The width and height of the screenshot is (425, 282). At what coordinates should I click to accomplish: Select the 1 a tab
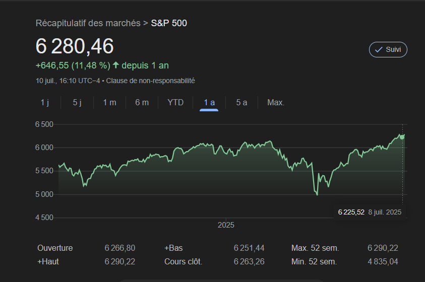pyautogui.click(x=209, y=103)
